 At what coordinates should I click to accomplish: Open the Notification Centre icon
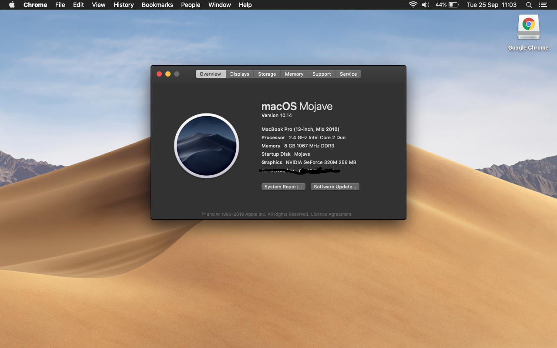(x=543, y=5)
